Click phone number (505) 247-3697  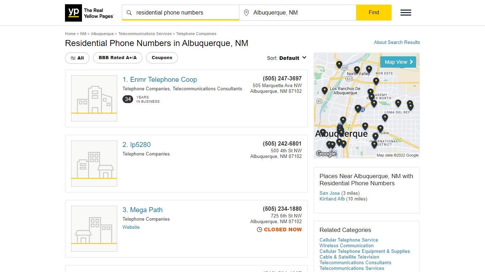click(282, 79)
